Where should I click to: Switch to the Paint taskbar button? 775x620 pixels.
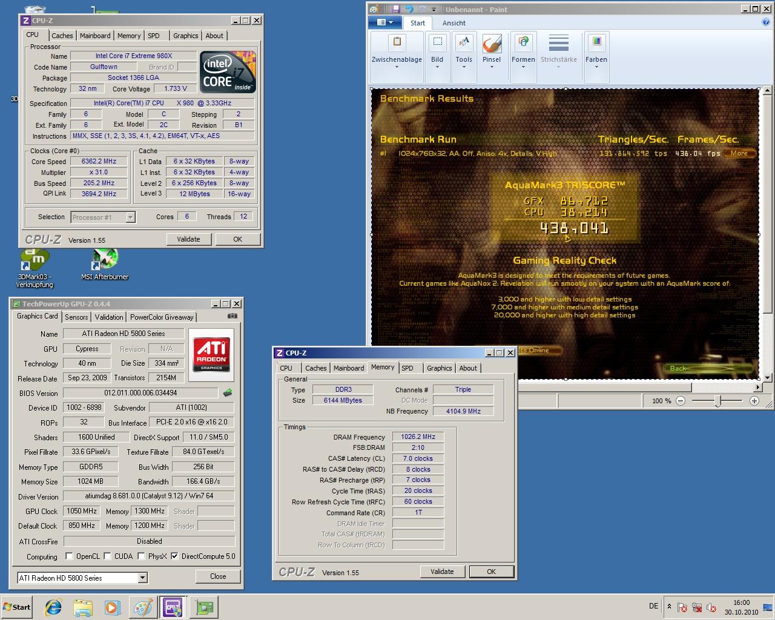(x=143, y=607)
